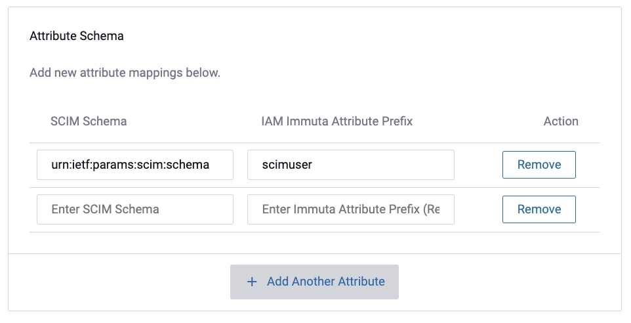Focus the field containing urn:ietf:params:scim:schema
Image resolution: width=631 pixels, height=323 pixels.
coord(135,165)
